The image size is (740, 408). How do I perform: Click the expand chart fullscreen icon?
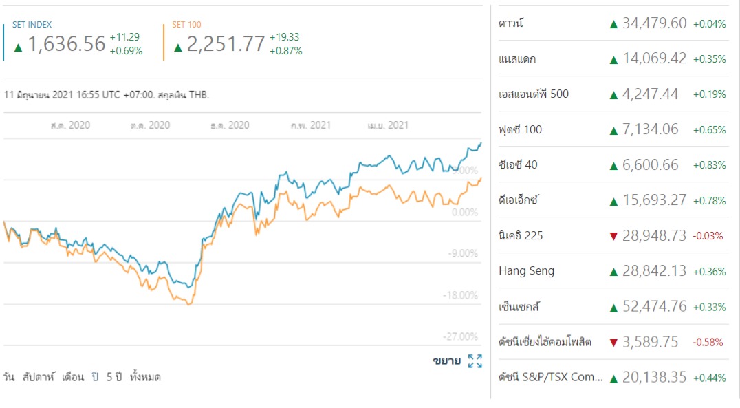tap(475, 361)
